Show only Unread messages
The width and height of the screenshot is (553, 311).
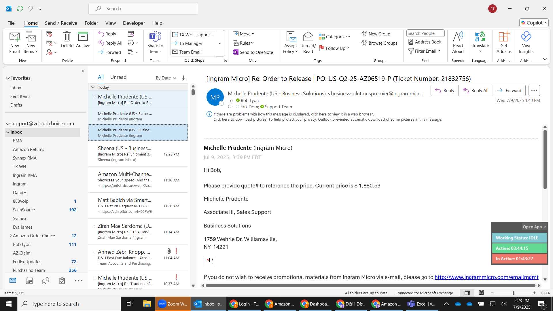[118, 77]
